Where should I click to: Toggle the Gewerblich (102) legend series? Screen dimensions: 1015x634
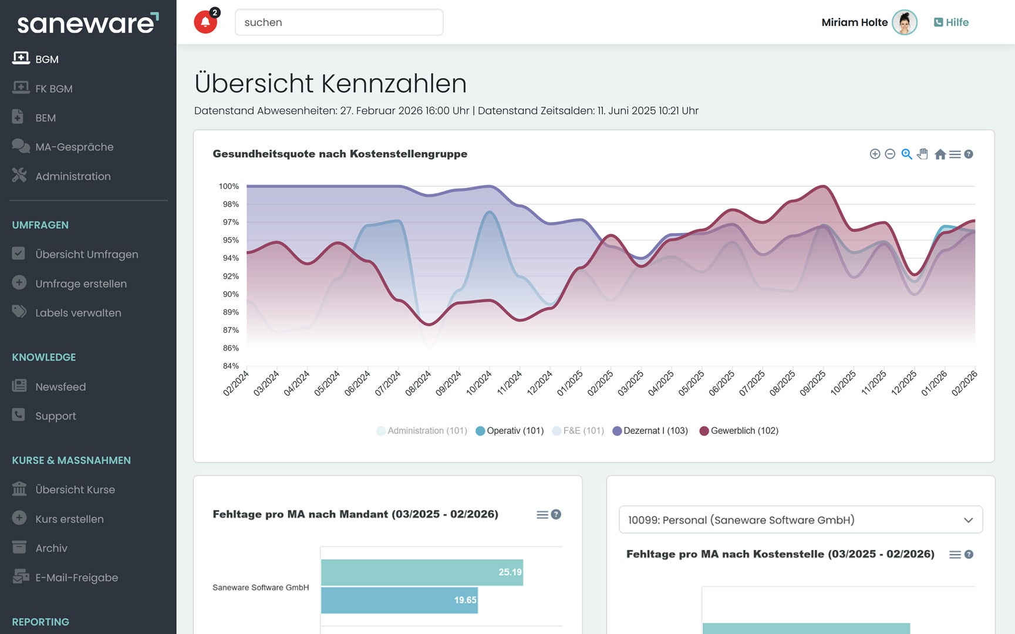(739, 431)
